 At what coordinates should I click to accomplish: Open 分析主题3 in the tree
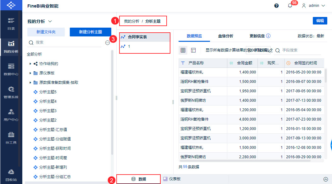coord(48,111)
